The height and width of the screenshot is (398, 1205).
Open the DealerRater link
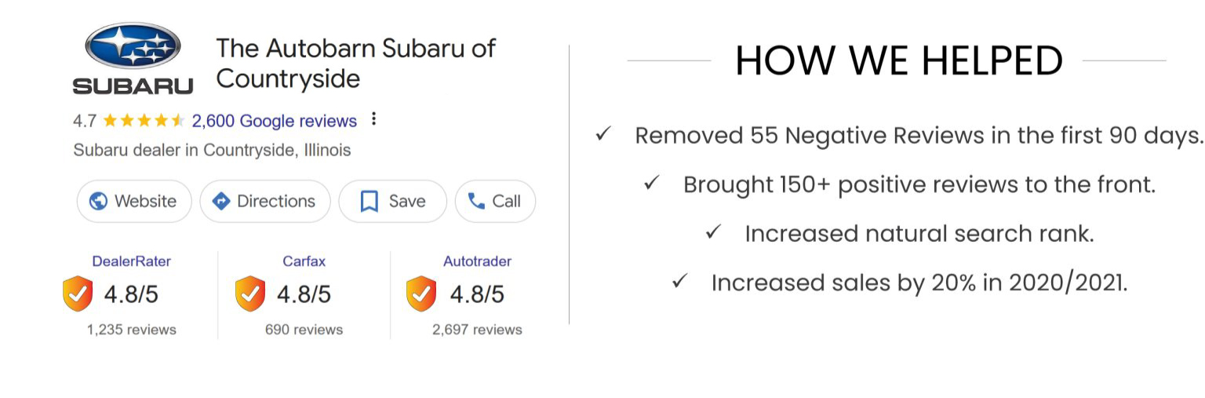click(x=131, y=261)
